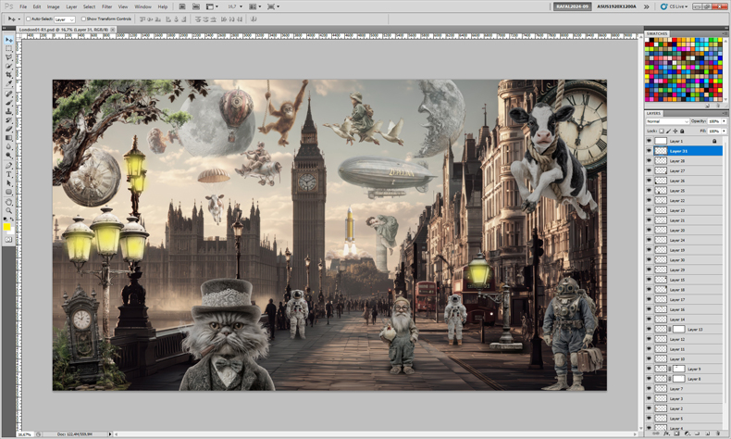Image resolution: width=731 pixels, height=439 pixels.
Task: Open CS Live button
Action: coord(674,6)
